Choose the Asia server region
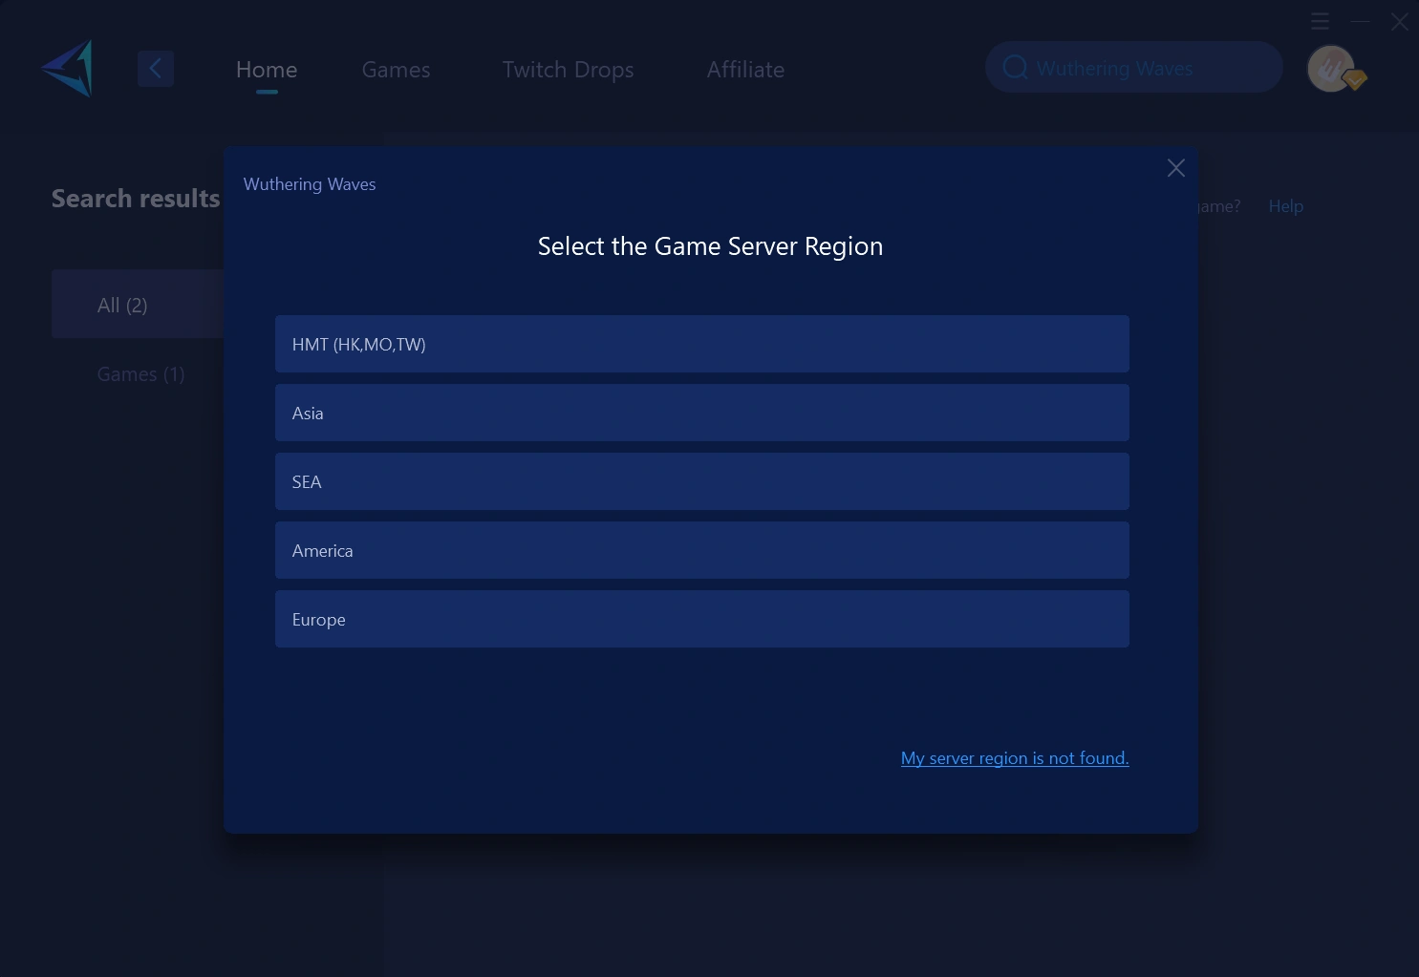The width and height of the screenshot is (1419, 977). (702, 413)
